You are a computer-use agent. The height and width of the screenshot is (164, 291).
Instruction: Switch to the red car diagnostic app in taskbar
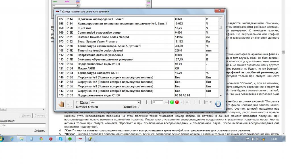point(80,139)
